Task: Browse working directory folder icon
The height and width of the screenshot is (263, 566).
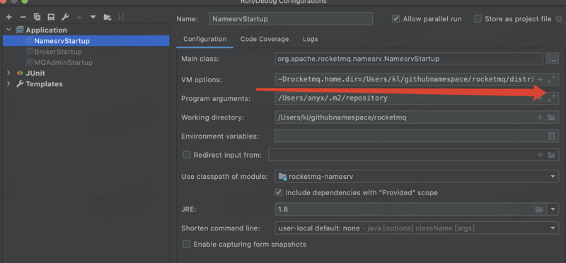Action: [x=551, y=117]
